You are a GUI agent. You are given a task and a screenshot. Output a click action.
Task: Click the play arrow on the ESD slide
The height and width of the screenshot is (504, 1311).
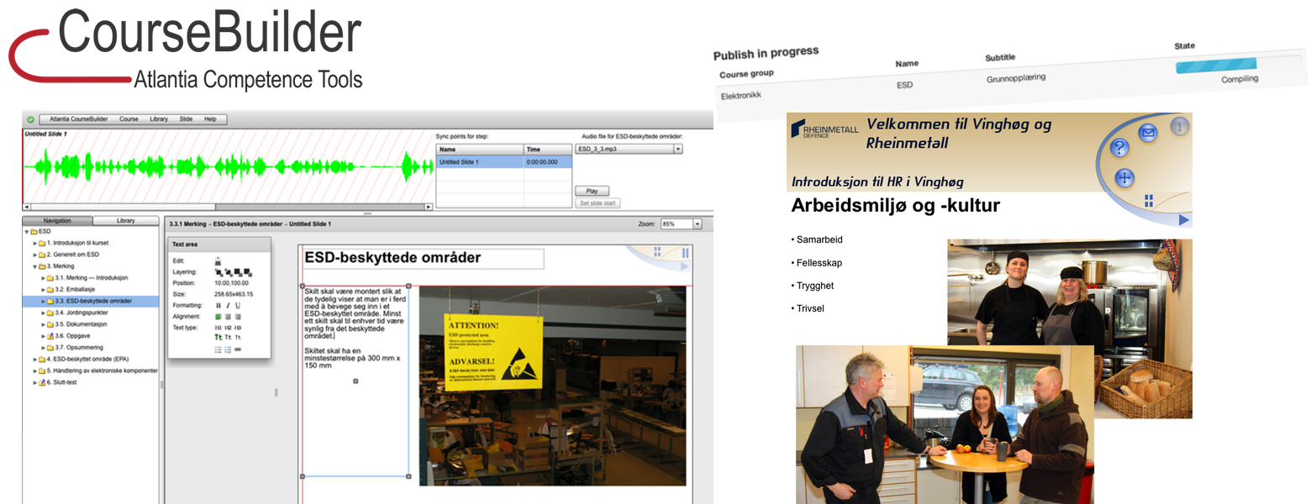685,266
